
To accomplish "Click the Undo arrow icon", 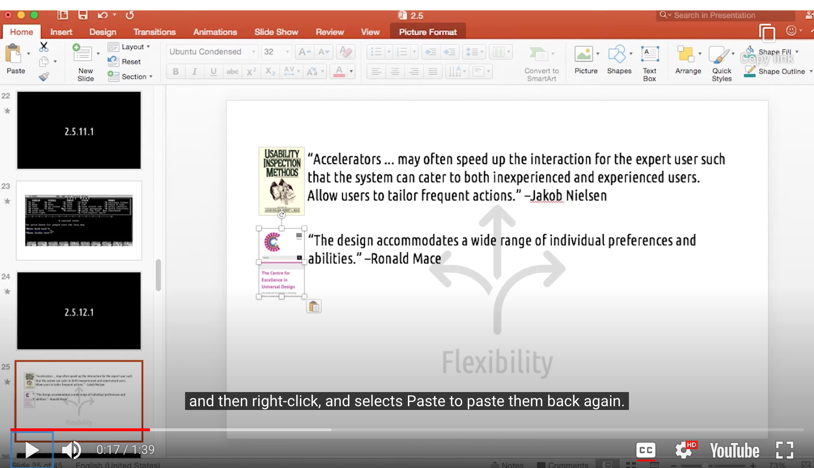I will tap(102, 15).
